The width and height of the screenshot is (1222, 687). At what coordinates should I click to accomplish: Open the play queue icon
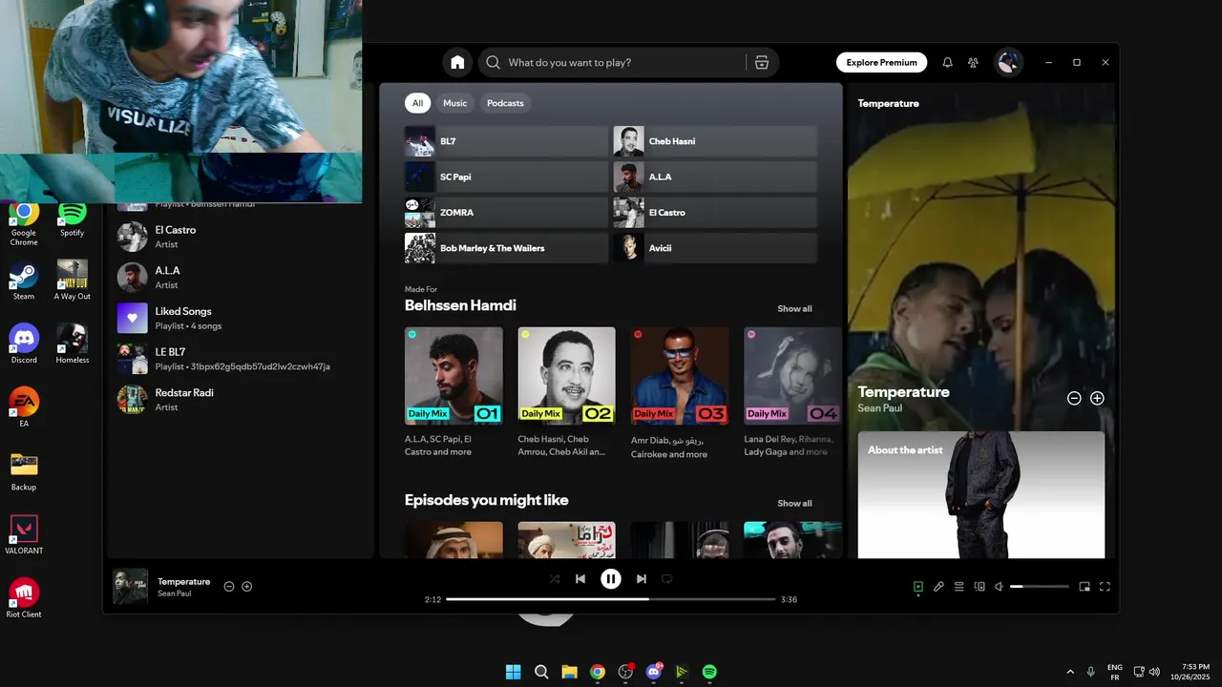coord(959,587)
